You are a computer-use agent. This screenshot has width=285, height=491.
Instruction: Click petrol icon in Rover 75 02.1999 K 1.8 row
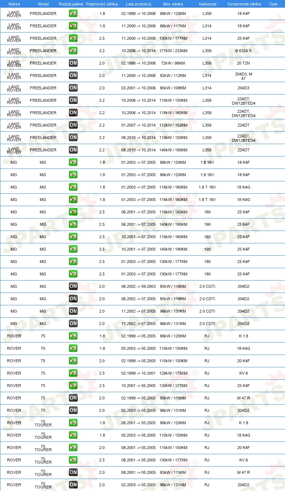73,336
